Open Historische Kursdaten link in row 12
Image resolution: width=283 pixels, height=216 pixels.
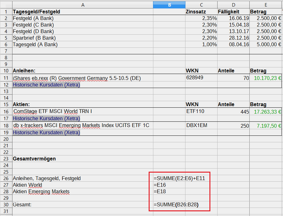[x=46, y=85]
